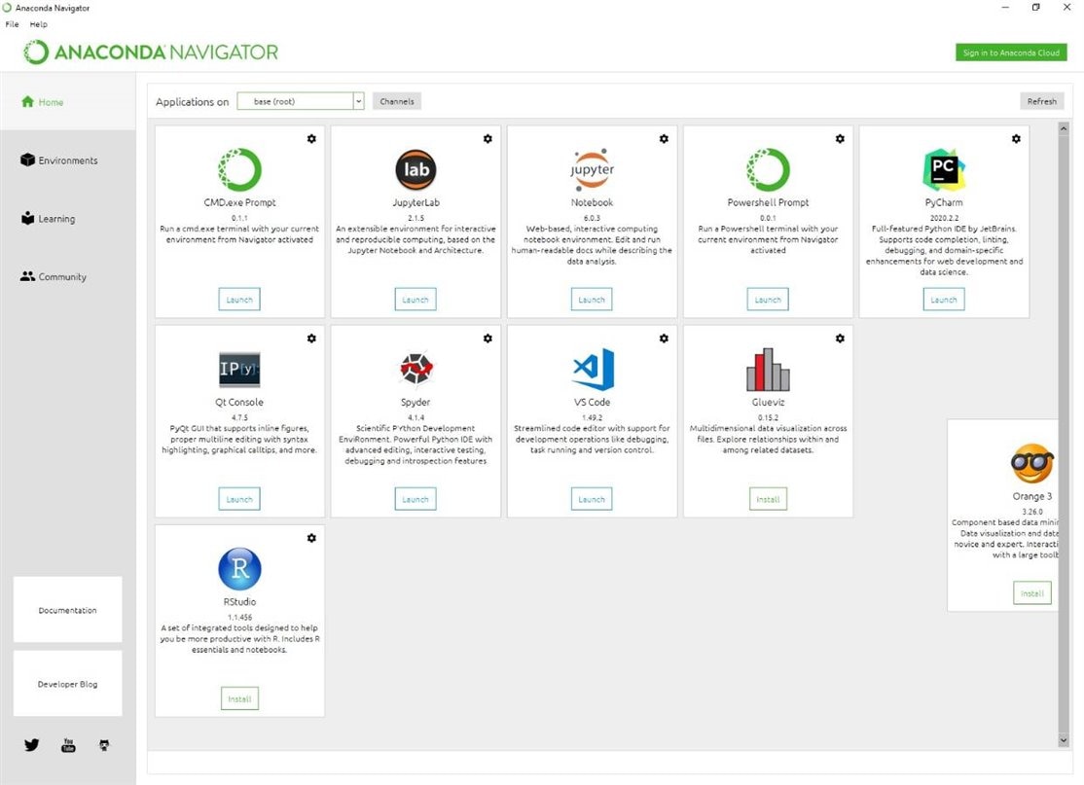Image resolution: width=1084 pixels, height=785 pixels.
Task: Switch to the Home tab
Action: pos(68,101)
